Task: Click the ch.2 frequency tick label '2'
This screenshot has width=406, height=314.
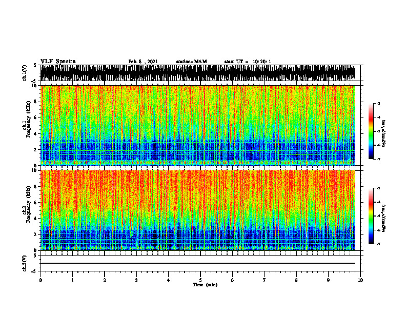Action: (36, 234)
